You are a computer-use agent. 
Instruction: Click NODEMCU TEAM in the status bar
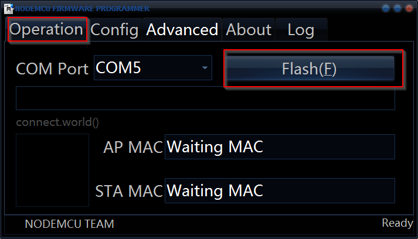69,224
